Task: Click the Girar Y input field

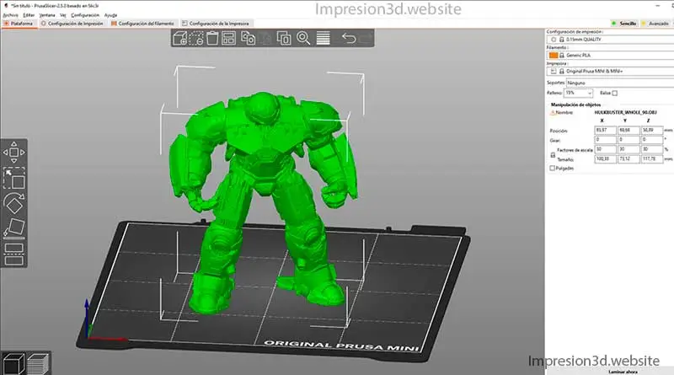Action: click(x=629, y=140)
